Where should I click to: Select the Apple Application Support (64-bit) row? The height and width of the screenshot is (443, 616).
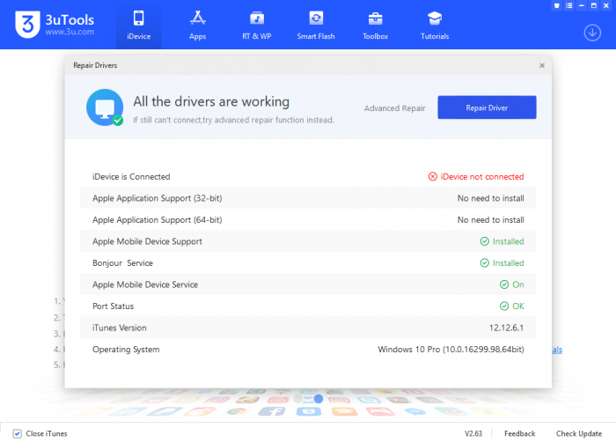(x=308, y=219)
